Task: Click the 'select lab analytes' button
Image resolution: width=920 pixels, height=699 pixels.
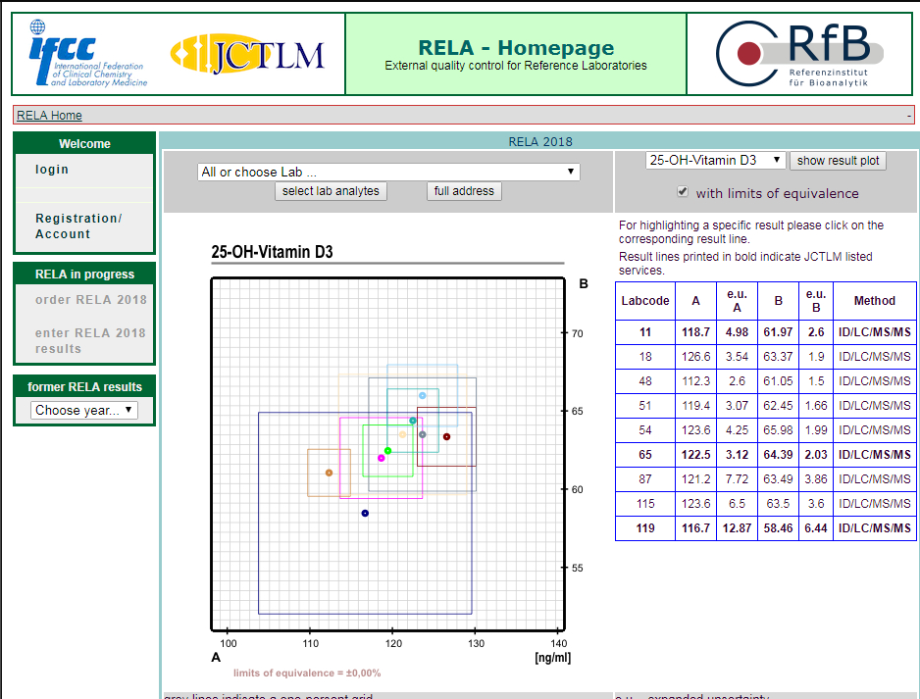Action: pyautogui.click(x=331, y=191)
